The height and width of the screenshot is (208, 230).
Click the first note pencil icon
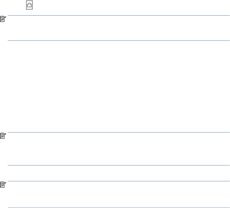pyautogui.click(x=3, y=19)
